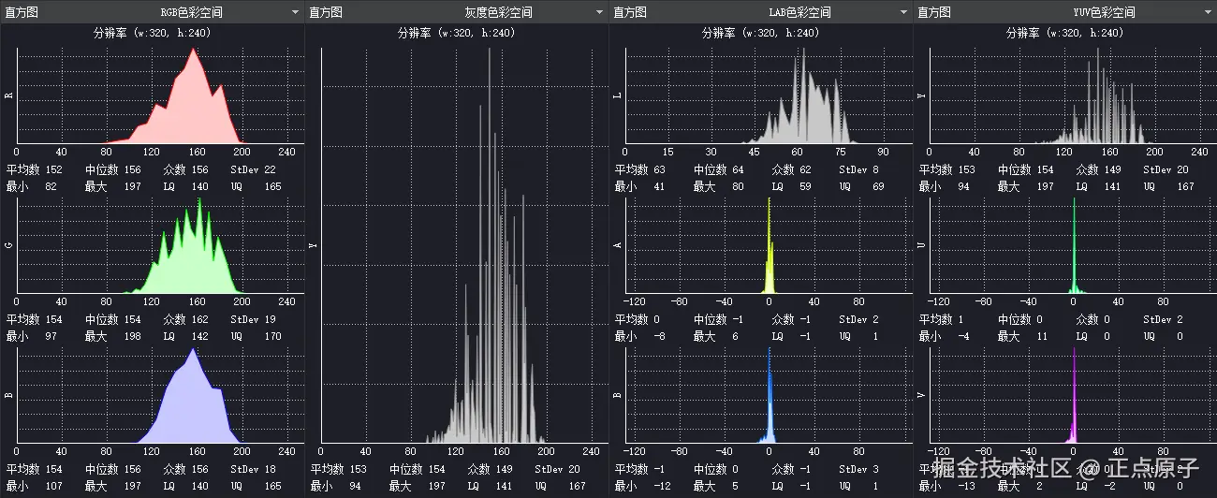This screenshot has height=498, width=1217.
Task: Click the green G channel histogram in RGB panel
Action: coord(159,246)
